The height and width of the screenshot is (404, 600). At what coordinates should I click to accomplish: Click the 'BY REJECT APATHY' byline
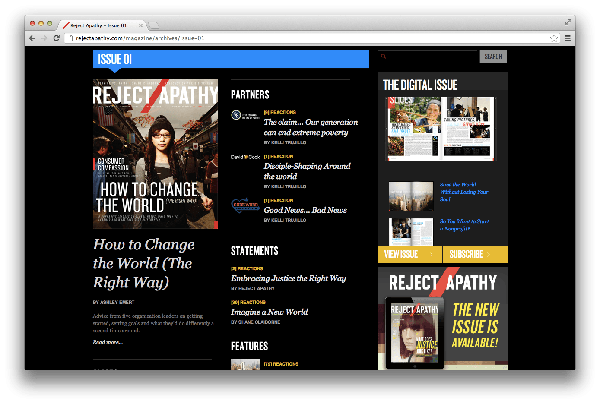tap(253, 288)
